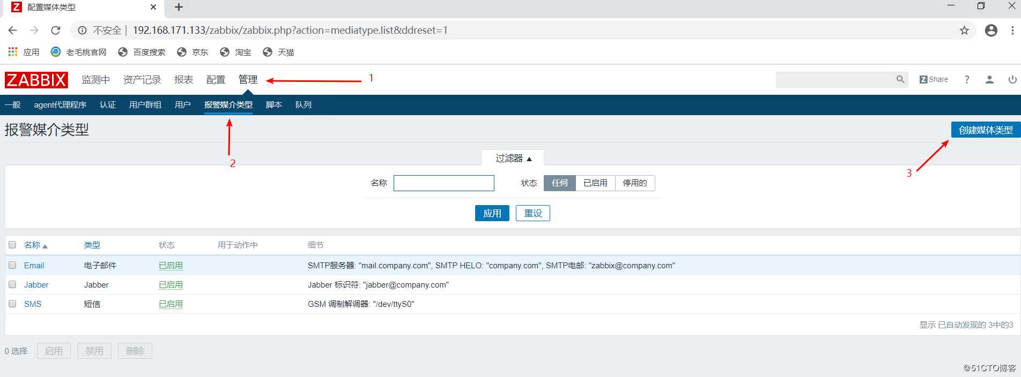Open the 配置 main menu

click(216, 80)
